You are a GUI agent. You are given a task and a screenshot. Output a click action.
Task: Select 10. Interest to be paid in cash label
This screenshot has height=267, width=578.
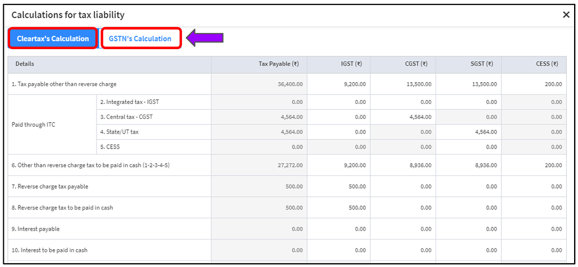[x=49, y=250]
